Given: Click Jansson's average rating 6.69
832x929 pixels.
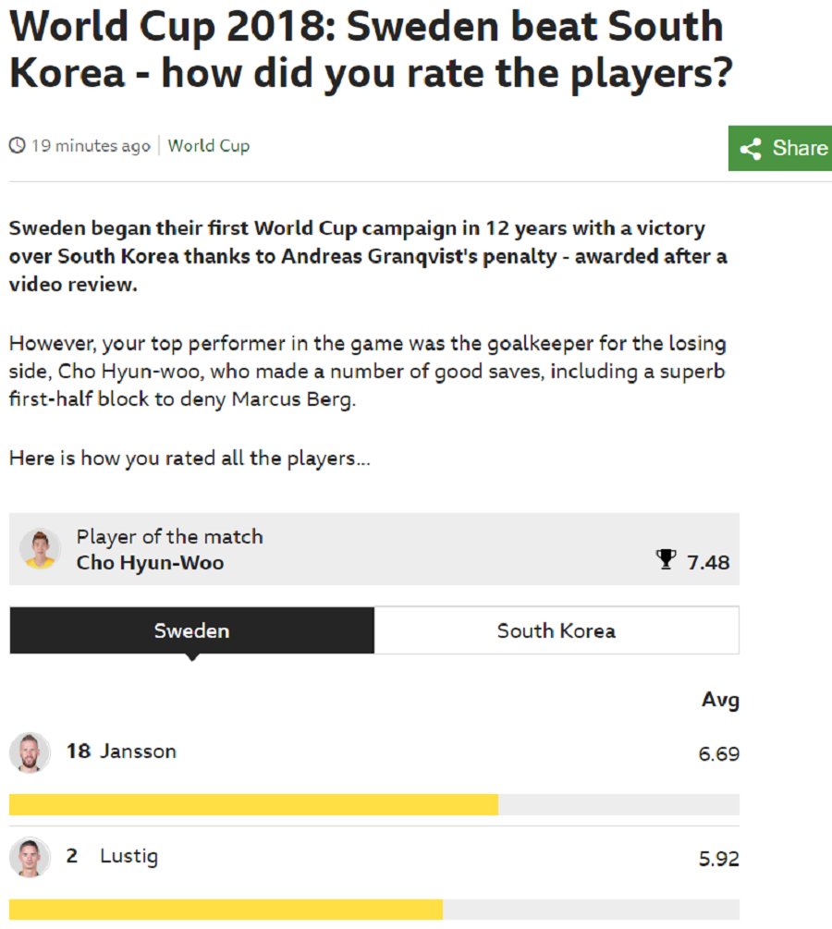Looking at the screenshot, I should point(719,754).
